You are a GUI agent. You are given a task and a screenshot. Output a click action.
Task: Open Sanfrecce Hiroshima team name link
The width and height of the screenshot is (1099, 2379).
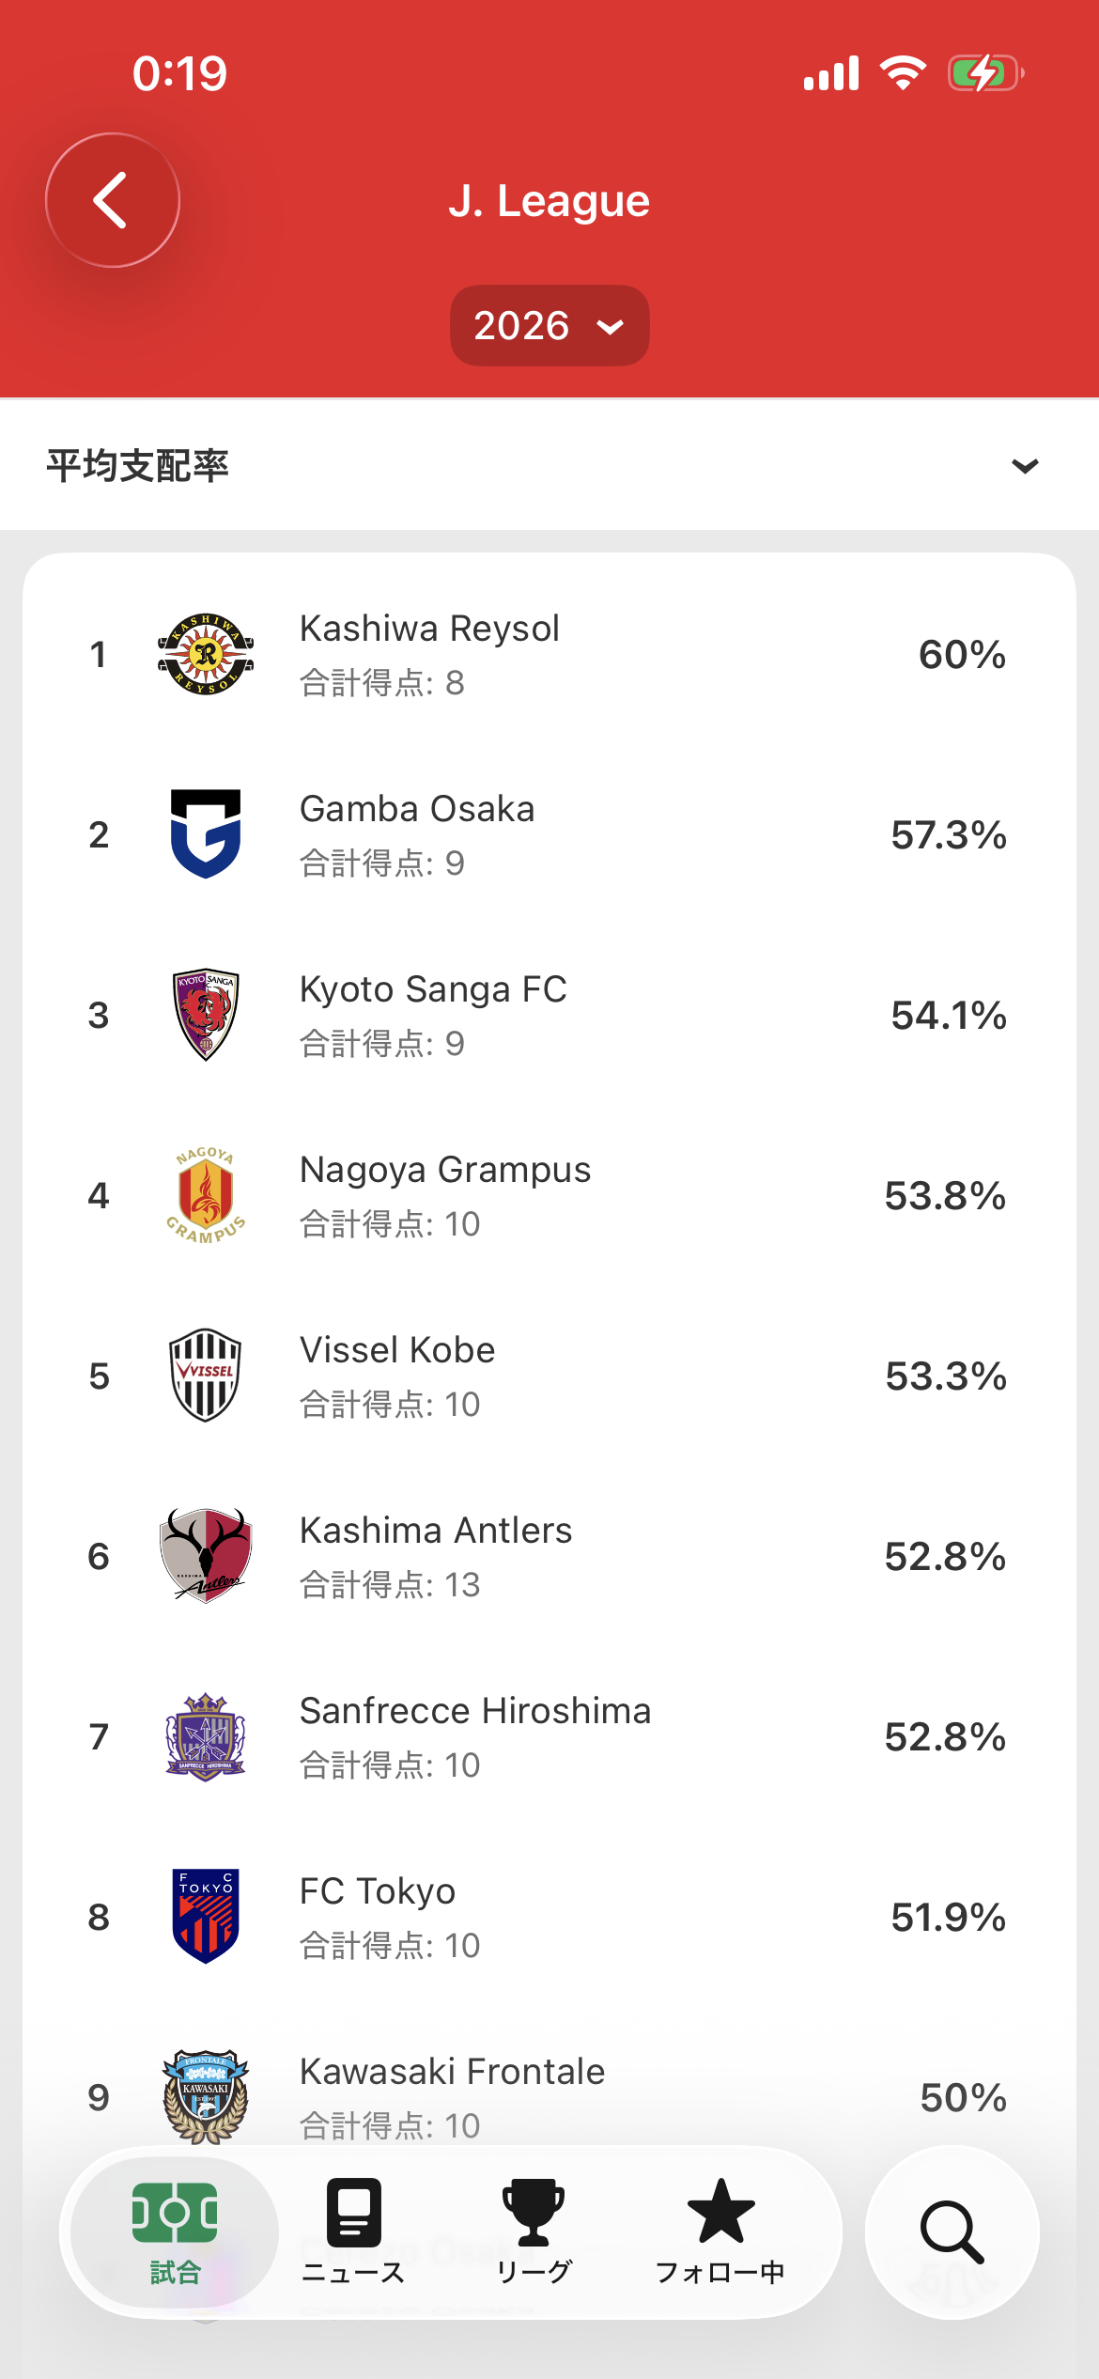(475, 1712)
